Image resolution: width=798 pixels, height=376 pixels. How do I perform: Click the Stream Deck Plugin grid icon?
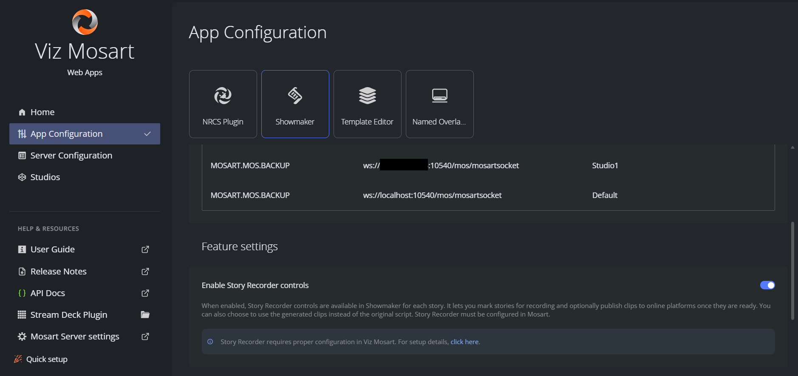[x=22, y=315]
